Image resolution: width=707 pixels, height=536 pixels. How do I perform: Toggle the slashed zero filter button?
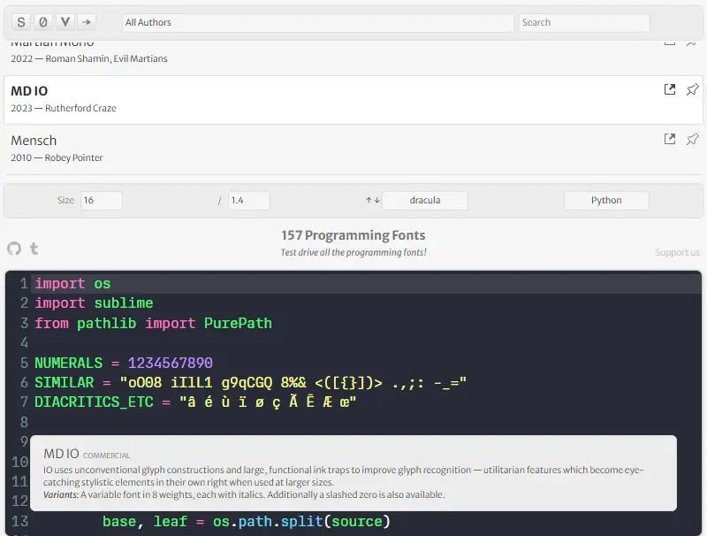point(42,22)
